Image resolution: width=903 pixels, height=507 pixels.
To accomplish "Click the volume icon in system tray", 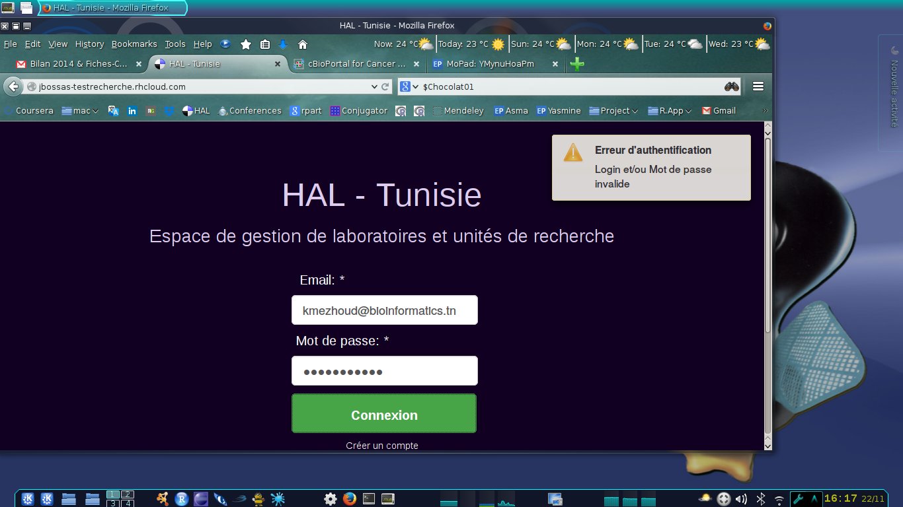I will click(741, 499).
